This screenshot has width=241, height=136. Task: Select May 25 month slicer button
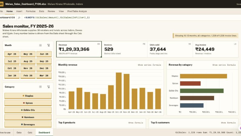28,54
